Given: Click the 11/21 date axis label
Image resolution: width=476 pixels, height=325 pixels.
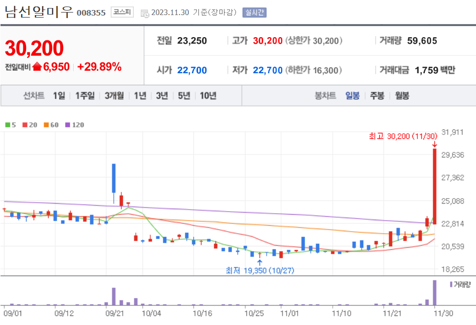Looking at the screenshot, I should click(x=392, y=313).
